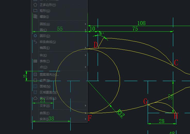The image size is (190, 134).
Task: Select the R32 radius dimension text
Action: click(x=121, y=113)
